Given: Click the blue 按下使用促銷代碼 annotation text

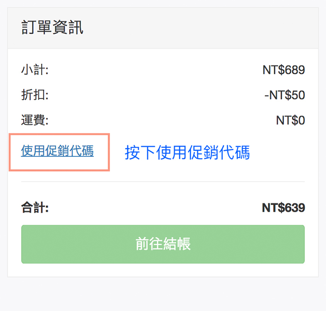Looking at the screenshot, I should pos(187,153).
